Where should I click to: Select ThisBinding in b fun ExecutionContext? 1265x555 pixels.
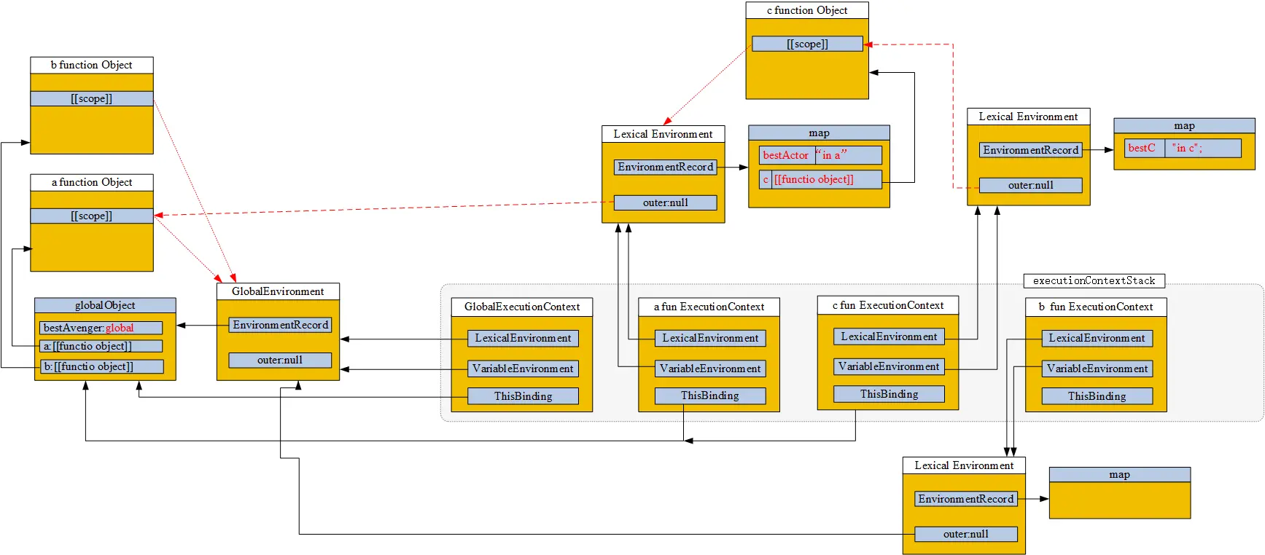click(x=1097, y=396)
